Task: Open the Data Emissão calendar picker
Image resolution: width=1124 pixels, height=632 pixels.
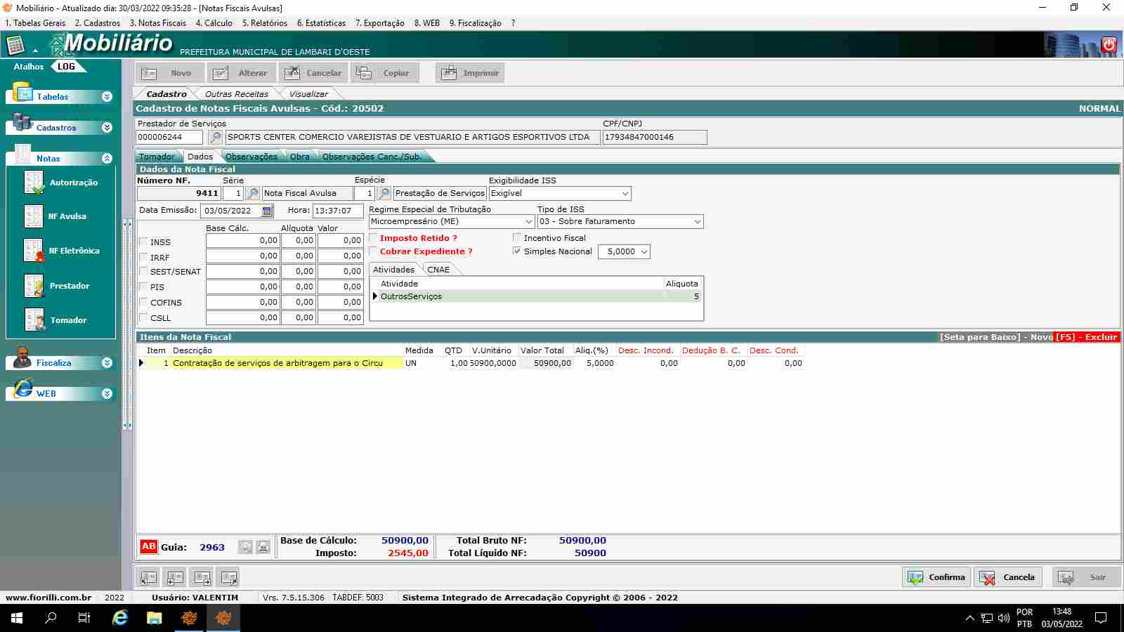Action: [x=267, y=211]
